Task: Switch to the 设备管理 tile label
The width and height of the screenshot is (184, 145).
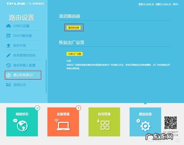Action: 63,114
